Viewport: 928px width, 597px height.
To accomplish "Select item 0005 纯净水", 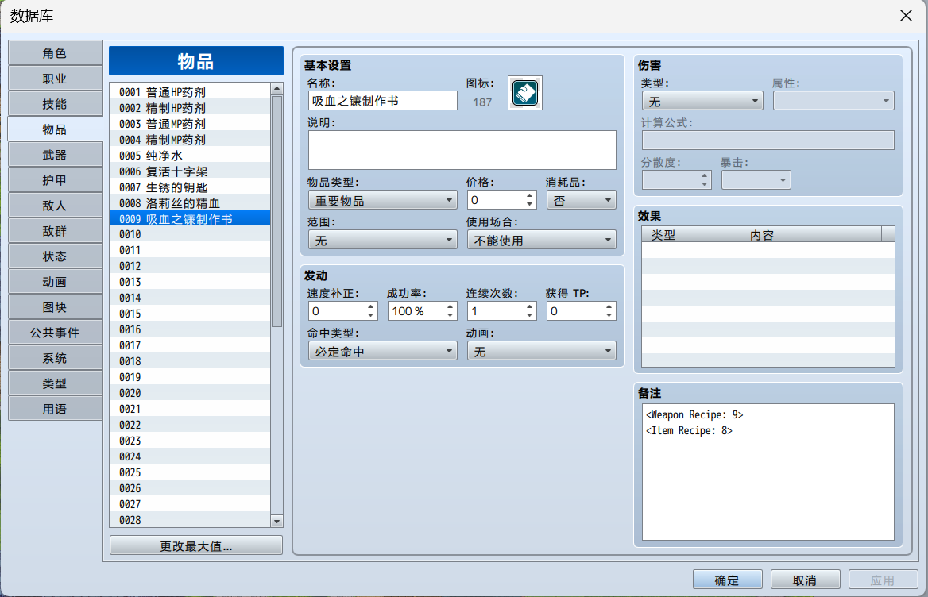I will (190, 156).
